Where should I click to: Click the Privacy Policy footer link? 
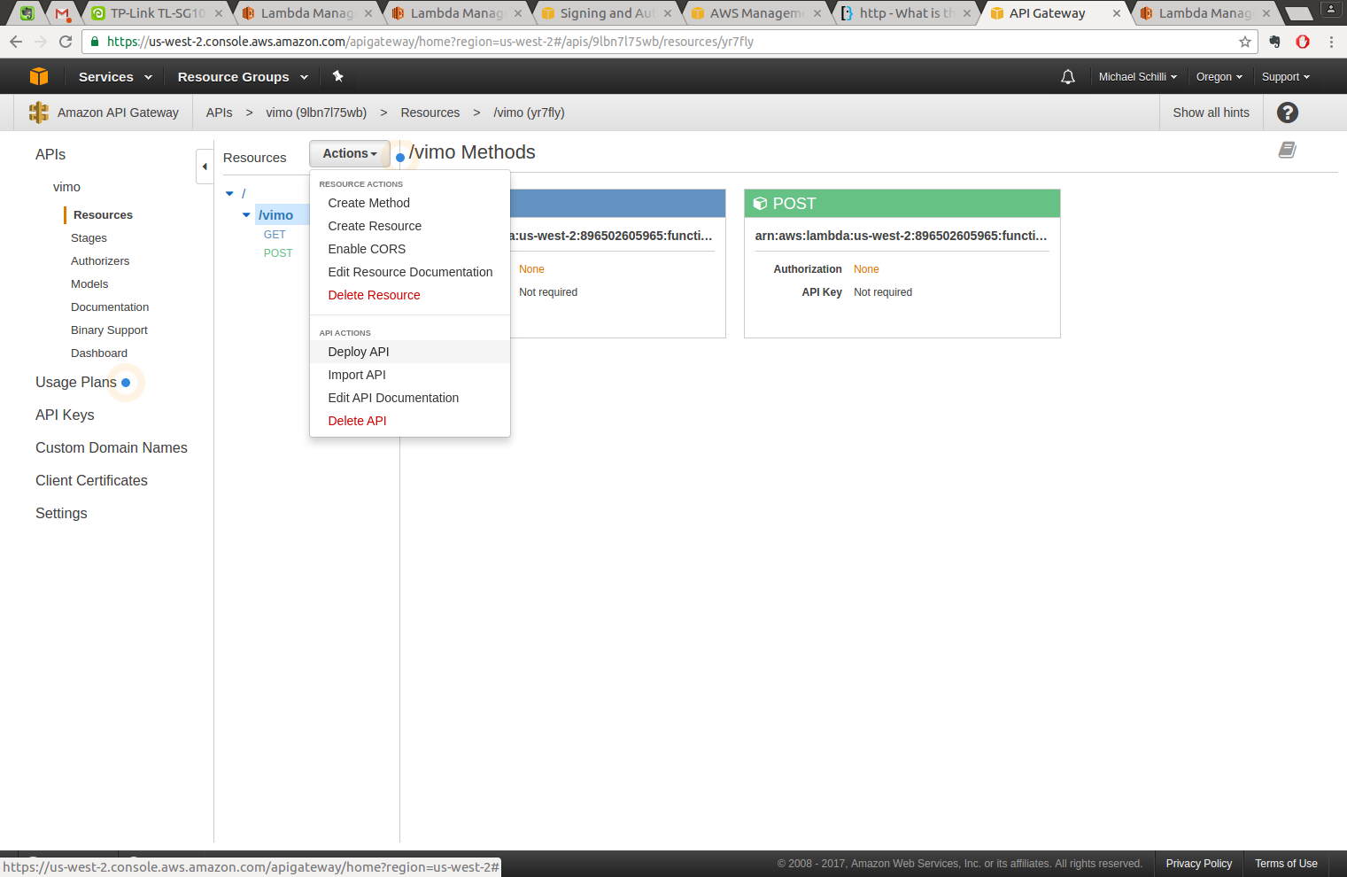[1198, 864]
